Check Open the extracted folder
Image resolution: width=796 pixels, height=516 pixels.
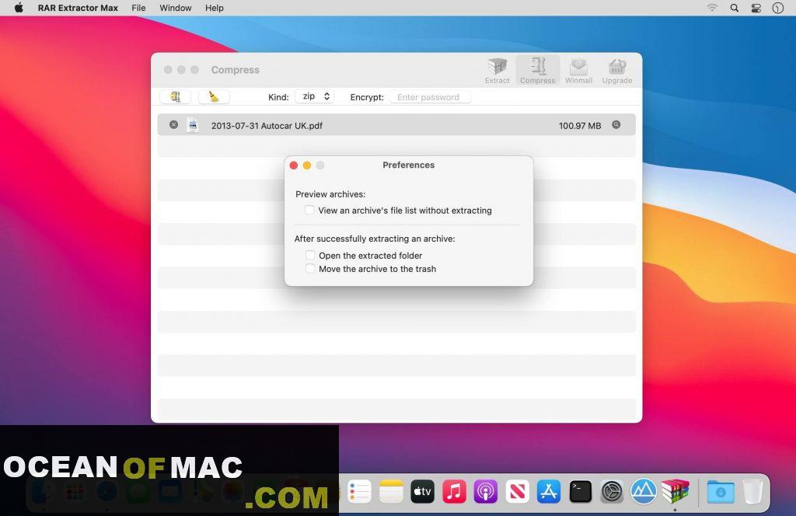pos(309,255)
